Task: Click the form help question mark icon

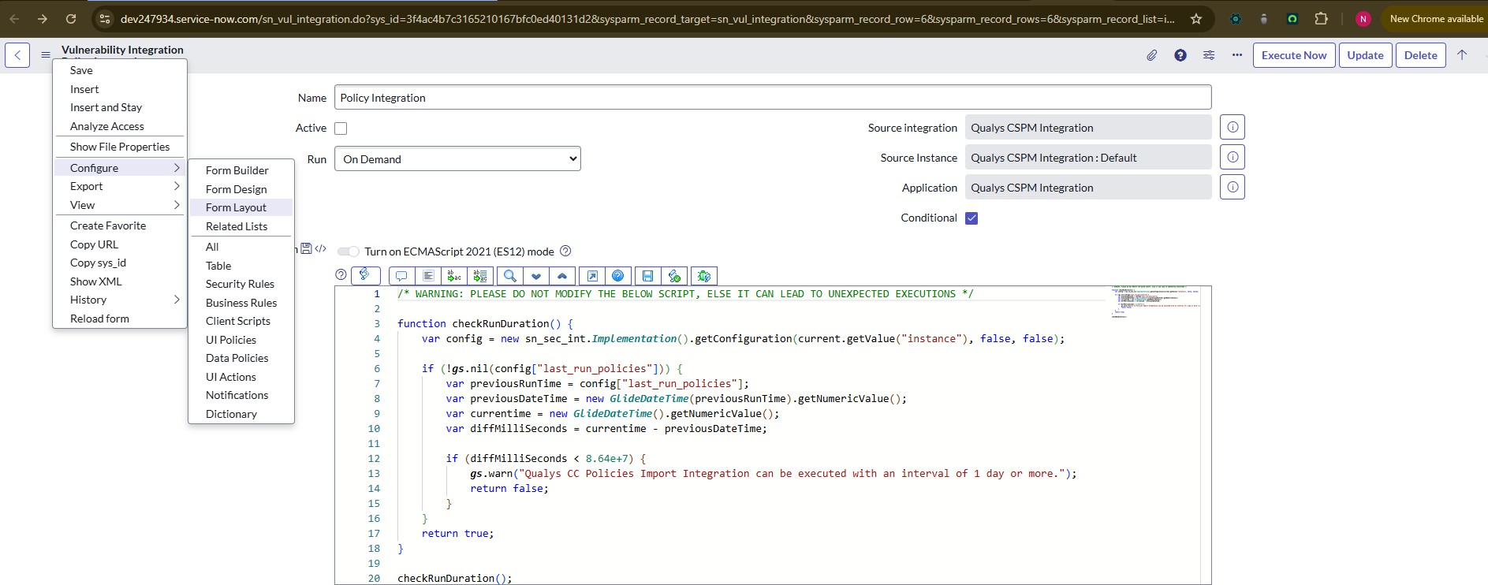Action: pos(1180,55)
